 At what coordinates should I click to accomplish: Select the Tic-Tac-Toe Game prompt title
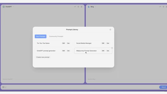coord(43,43)
